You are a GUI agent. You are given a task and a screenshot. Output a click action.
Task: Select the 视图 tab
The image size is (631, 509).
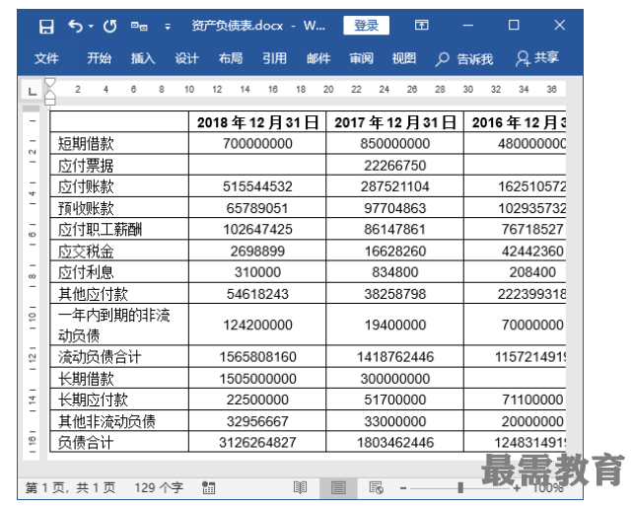click(404, 58)
